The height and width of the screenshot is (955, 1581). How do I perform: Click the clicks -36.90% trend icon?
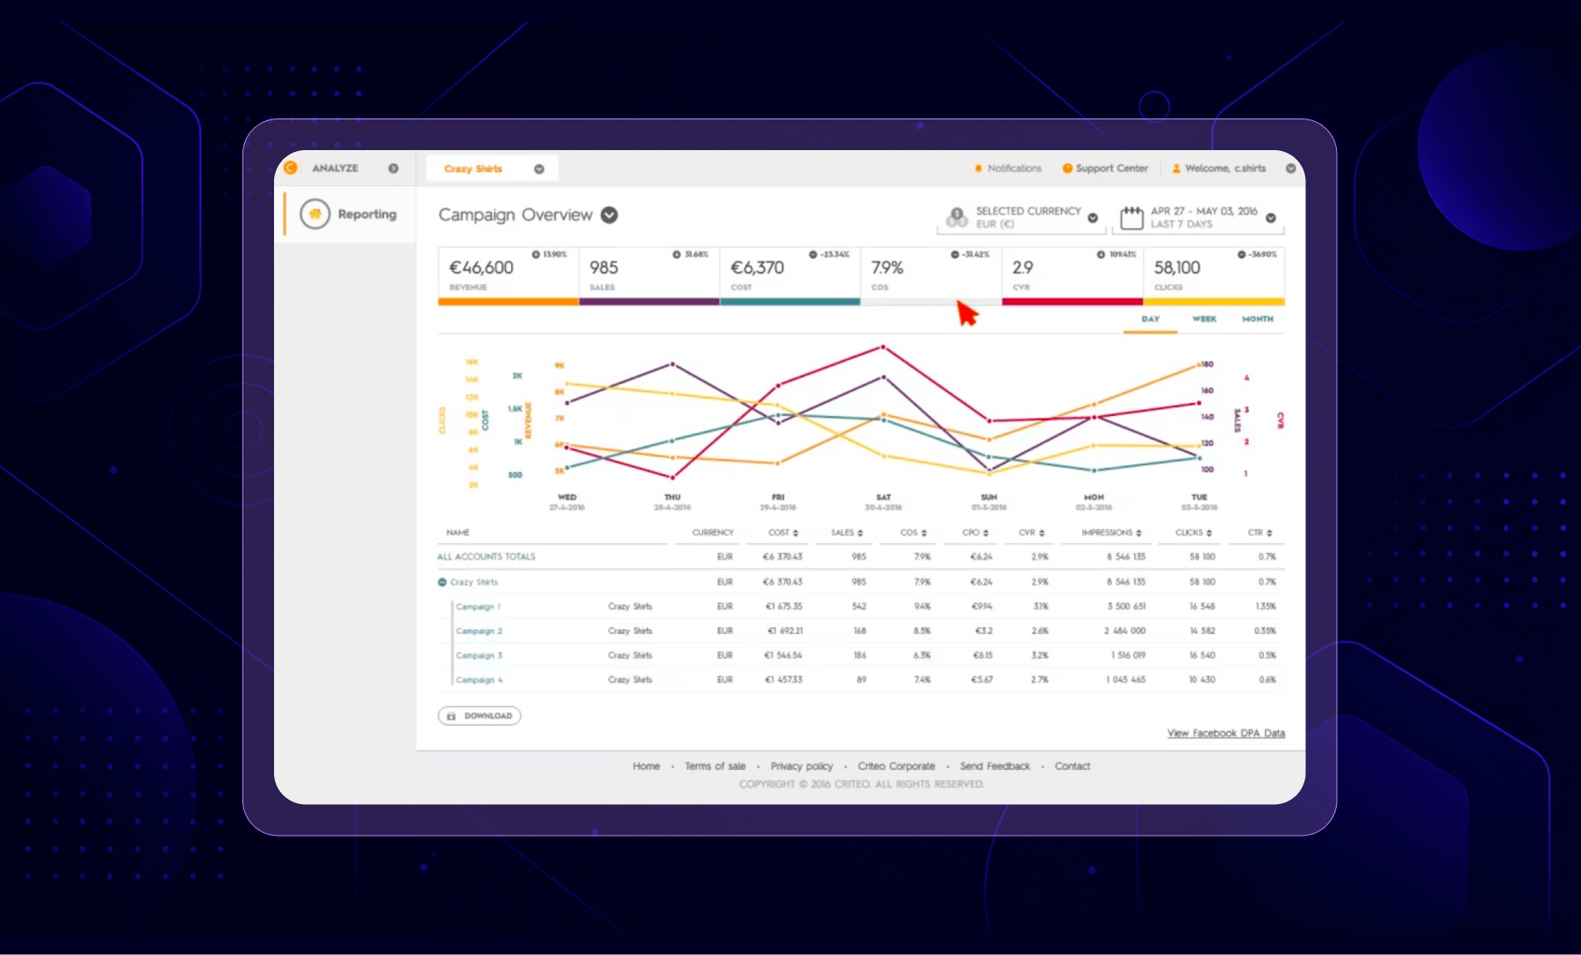(1241, 255)
